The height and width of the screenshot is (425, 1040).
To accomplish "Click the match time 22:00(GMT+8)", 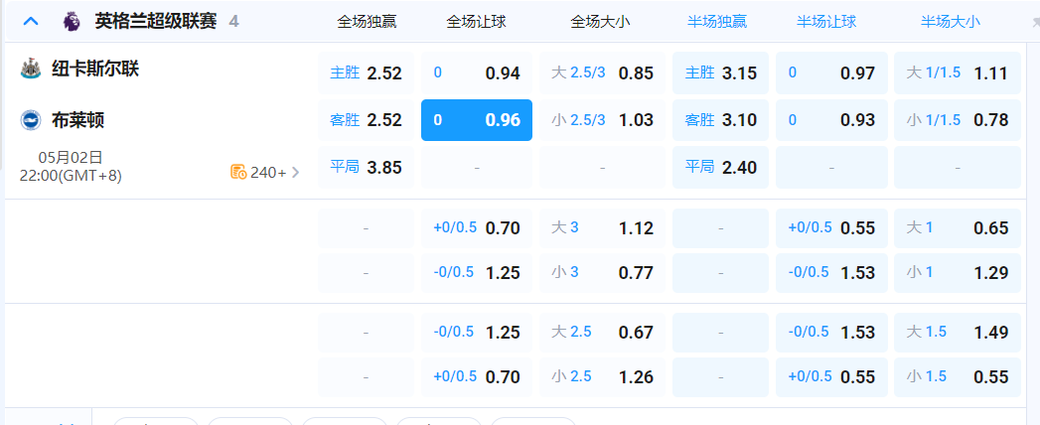I will [x=71, y=176].
